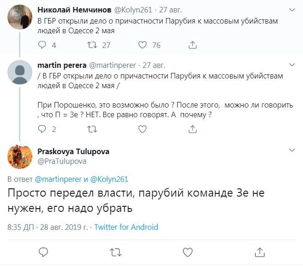Retweet martin perera's tweet
This screenshot has height=270, width=303.
[x=92, y=129]
